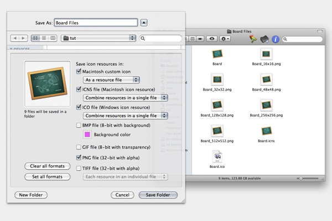The width and height of the screenshot is (332, 221).
Task: Switch Finder window to Cover Flow view
Action: point(200,39)
